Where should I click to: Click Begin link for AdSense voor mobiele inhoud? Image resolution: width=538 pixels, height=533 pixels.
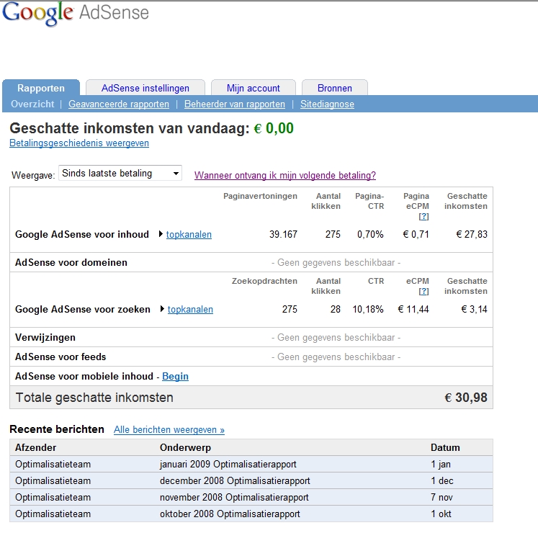(x=175, y=376)
